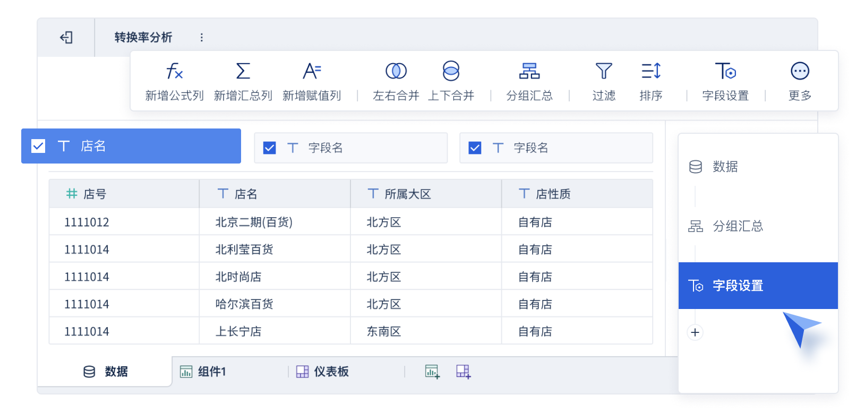Click the 分组汇总 toolbar icon
This screenshot has height=412, width=856.
529,71
